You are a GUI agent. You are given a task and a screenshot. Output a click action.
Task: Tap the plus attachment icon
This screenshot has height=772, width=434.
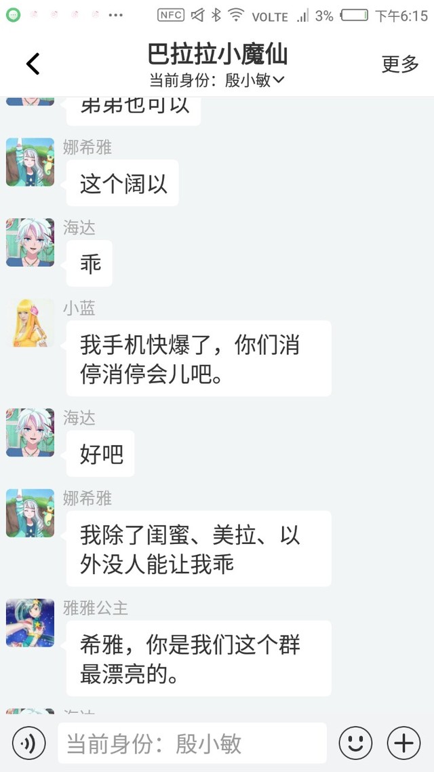pyautogui.click(x=403, y=743)
